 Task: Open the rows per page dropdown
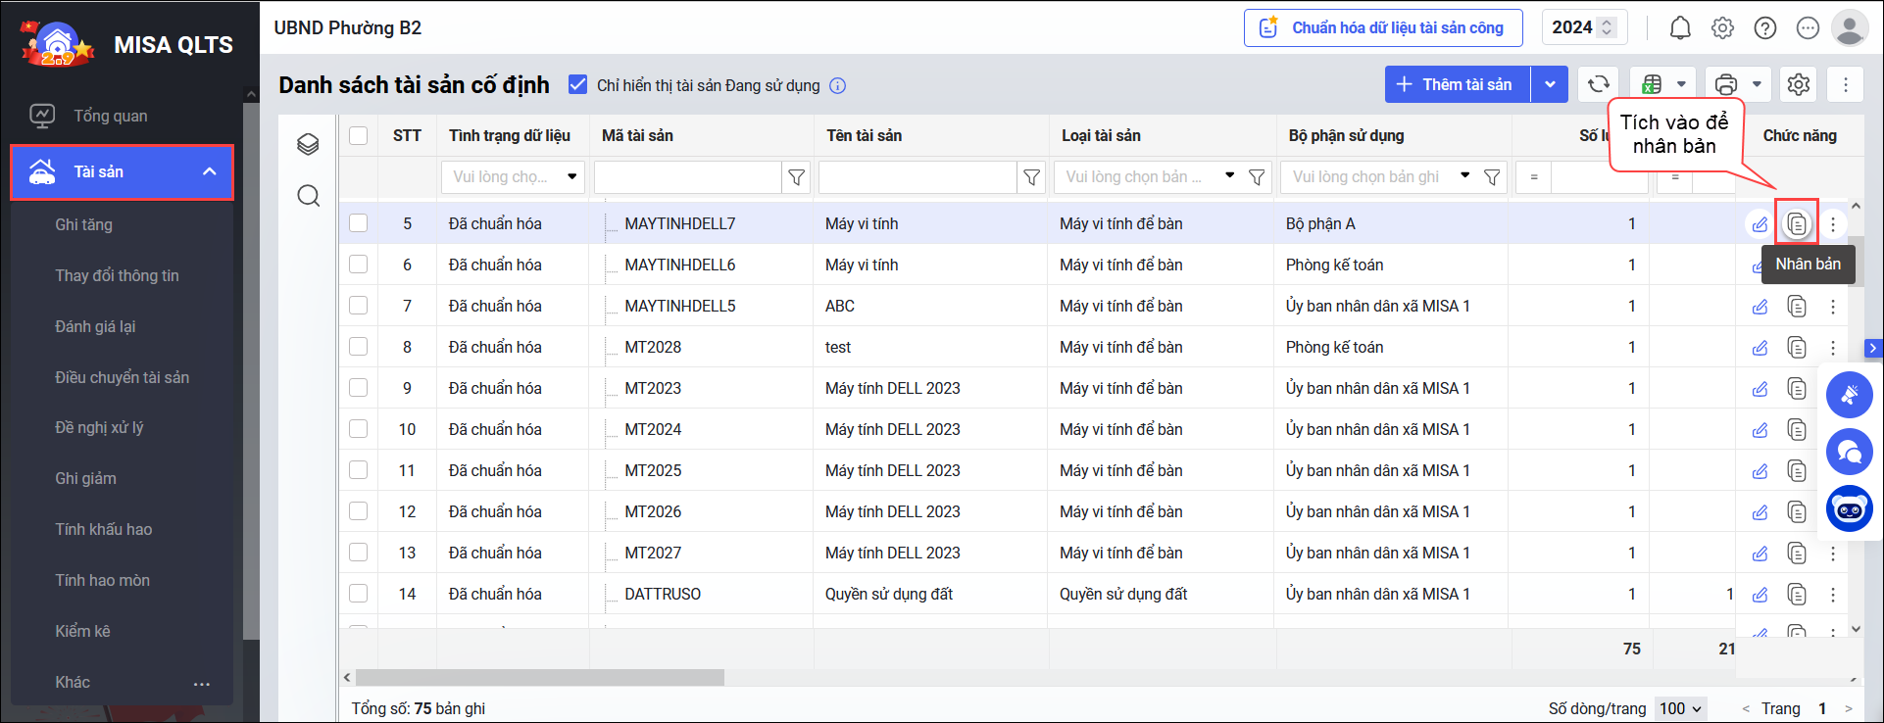(x=1680, y=708)
